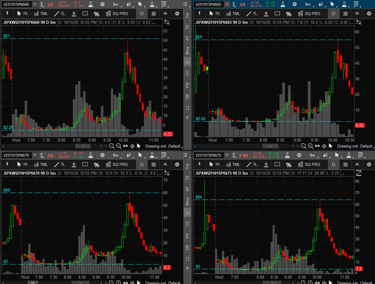This screenshot has width=375, height=284.
Task: Click the percent tool in P6665 chart
Action: [289, 14]
